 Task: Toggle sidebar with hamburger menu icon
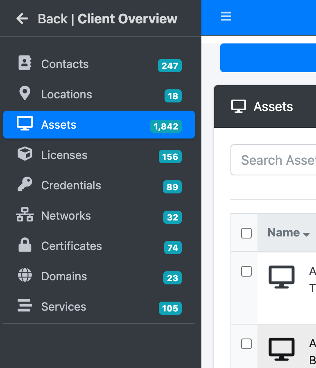(x=226, y=16)
